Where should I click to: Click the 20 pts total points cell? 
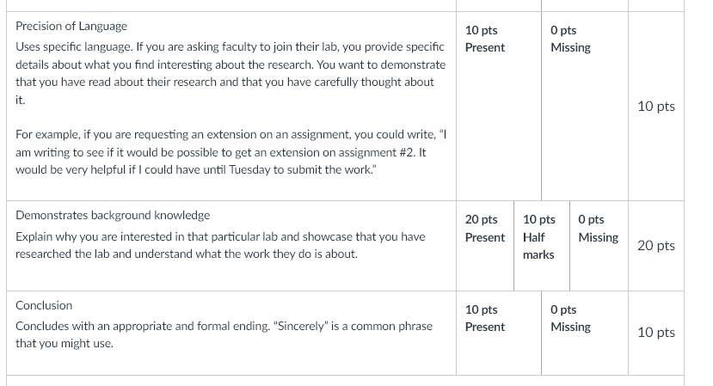[x=655, y=246]
